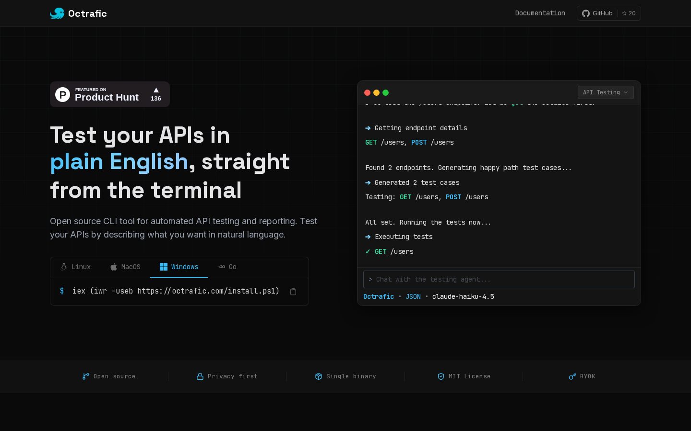This screenshot has height=431, width=691.
Task: Click the Octrafic octopus logo icon
Action: point(57,13)
